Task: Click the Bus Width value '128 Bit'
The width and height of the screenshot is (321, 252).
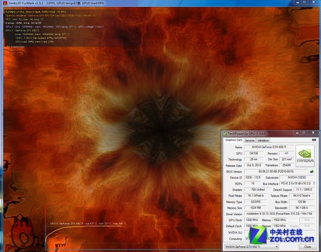Action: 302,202
